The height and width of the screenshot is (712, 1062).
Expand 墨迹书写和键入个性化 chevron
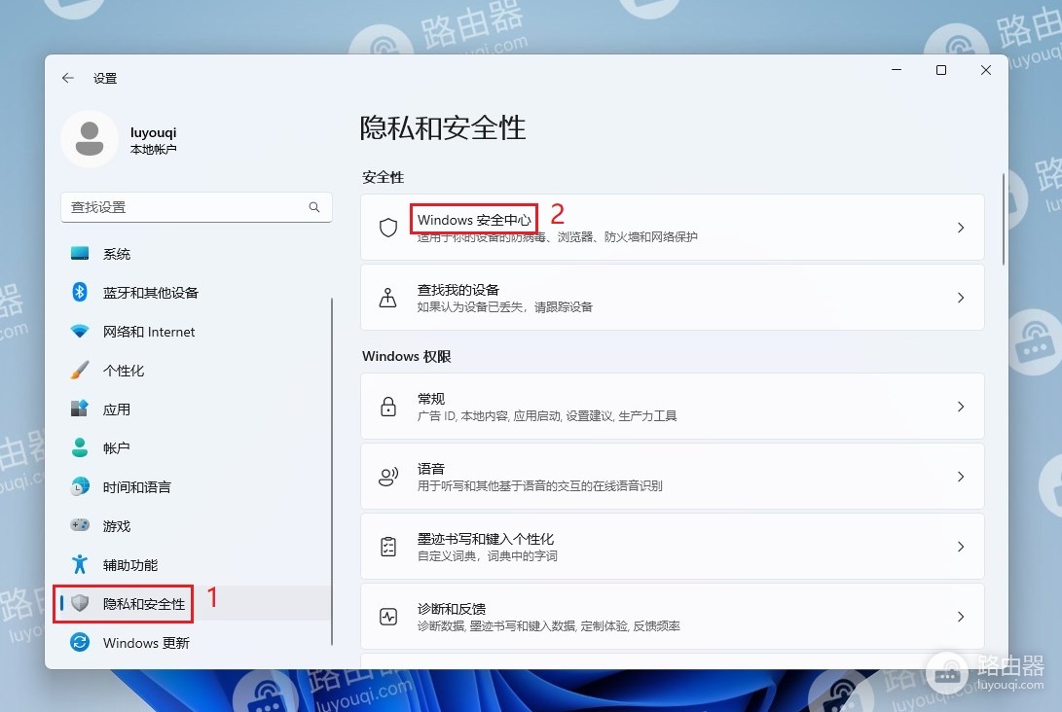pos(961,547)
